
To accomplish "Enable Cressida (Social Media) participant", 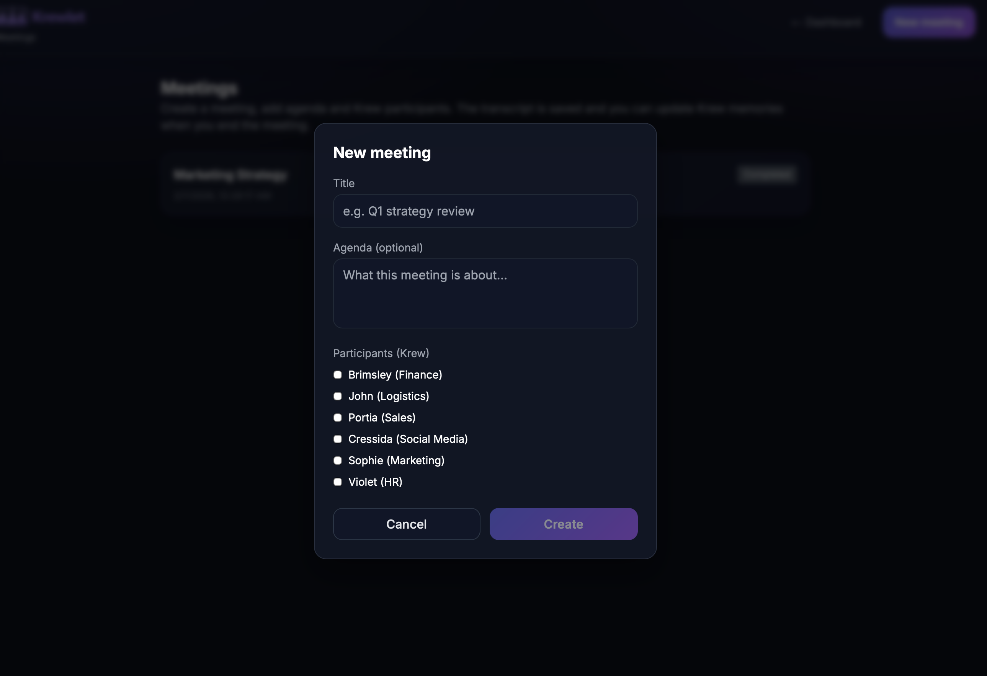I will pyautogui.click(x=338, y=439).
